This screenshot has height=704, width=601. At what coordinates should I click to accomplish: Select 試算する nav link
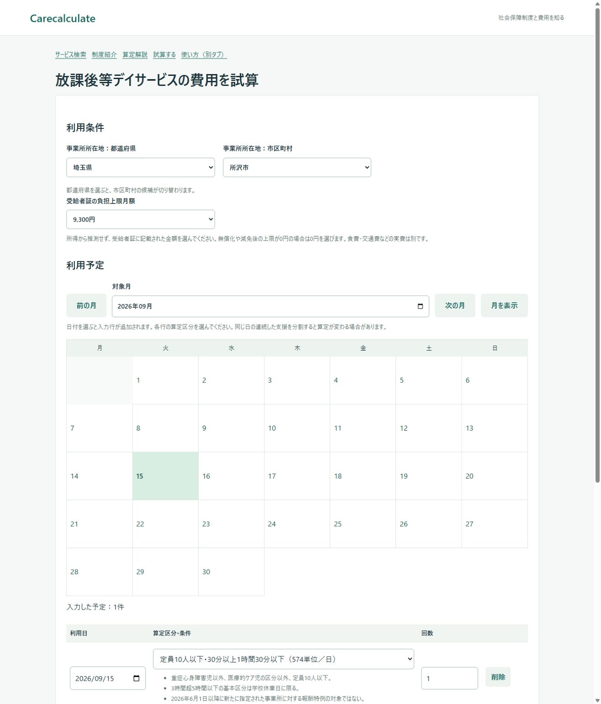pyautogui.click(x=164, y=55)
